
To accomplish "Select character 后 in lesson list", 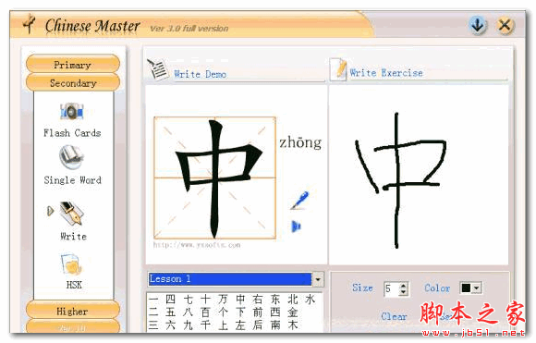I will click(258, 325).
